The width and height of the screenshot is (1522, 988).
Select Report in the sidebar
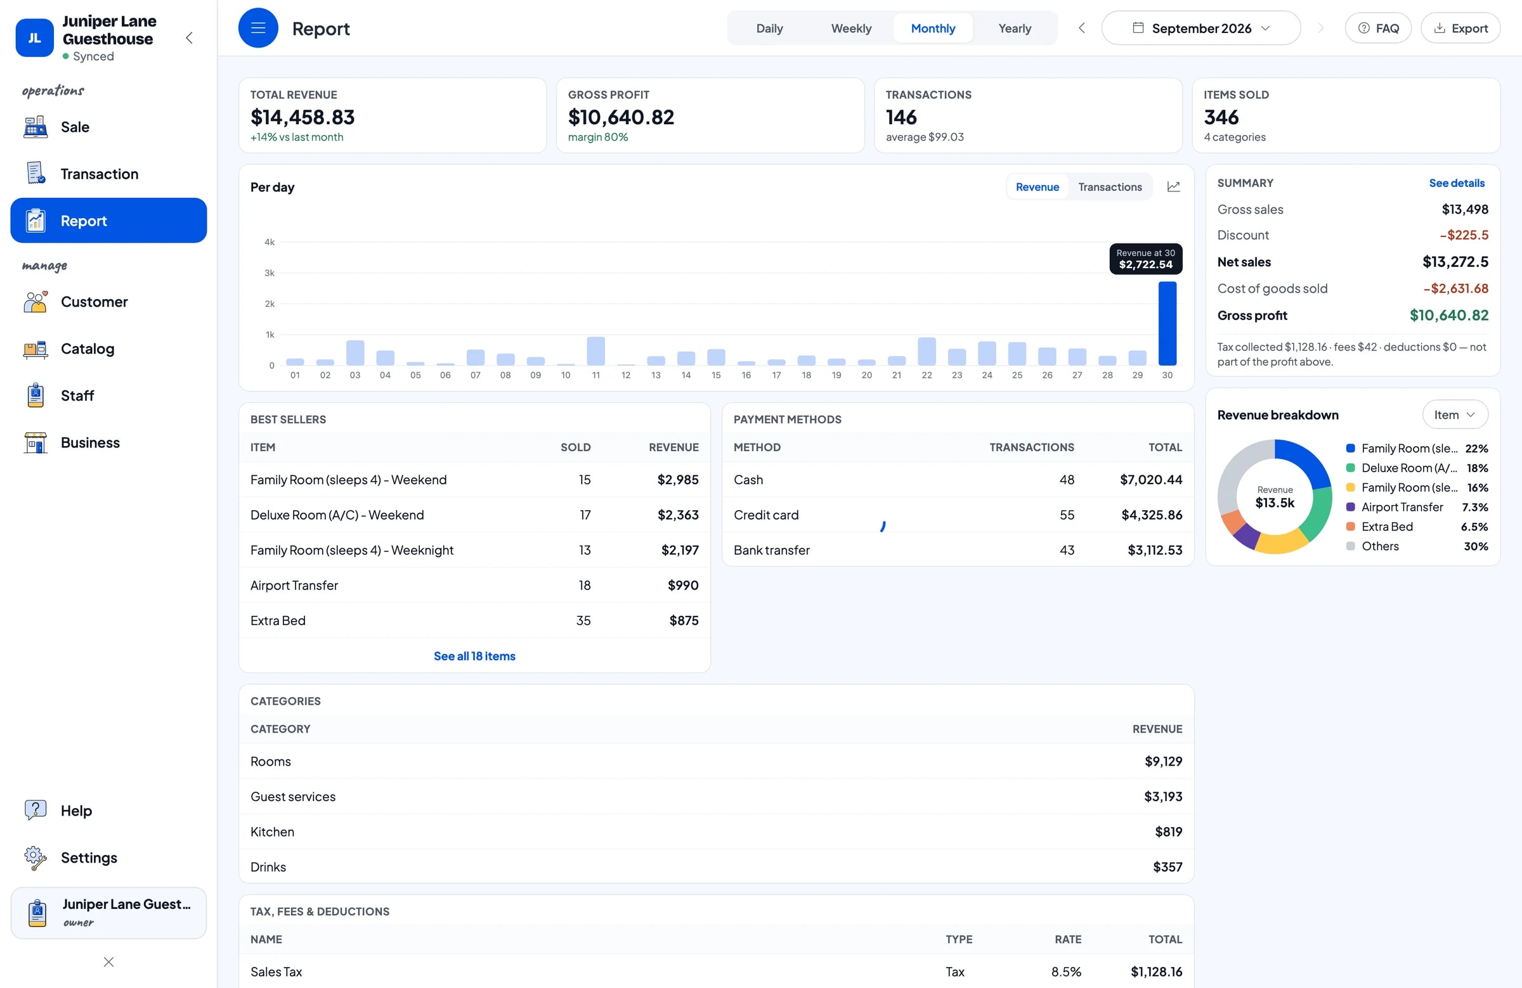(x=108, y=221)
